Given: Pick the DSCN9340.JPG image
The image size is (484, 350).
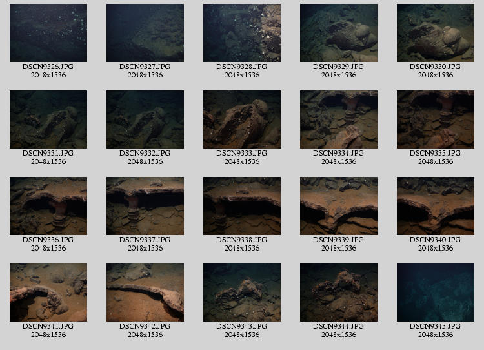Looking at the screenshot, I should (x=436, y=206).
